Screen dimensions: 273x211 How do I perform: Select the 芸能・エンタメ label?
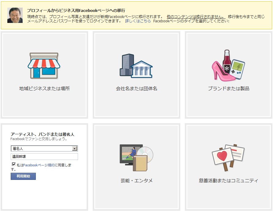[x=136, y=181]
